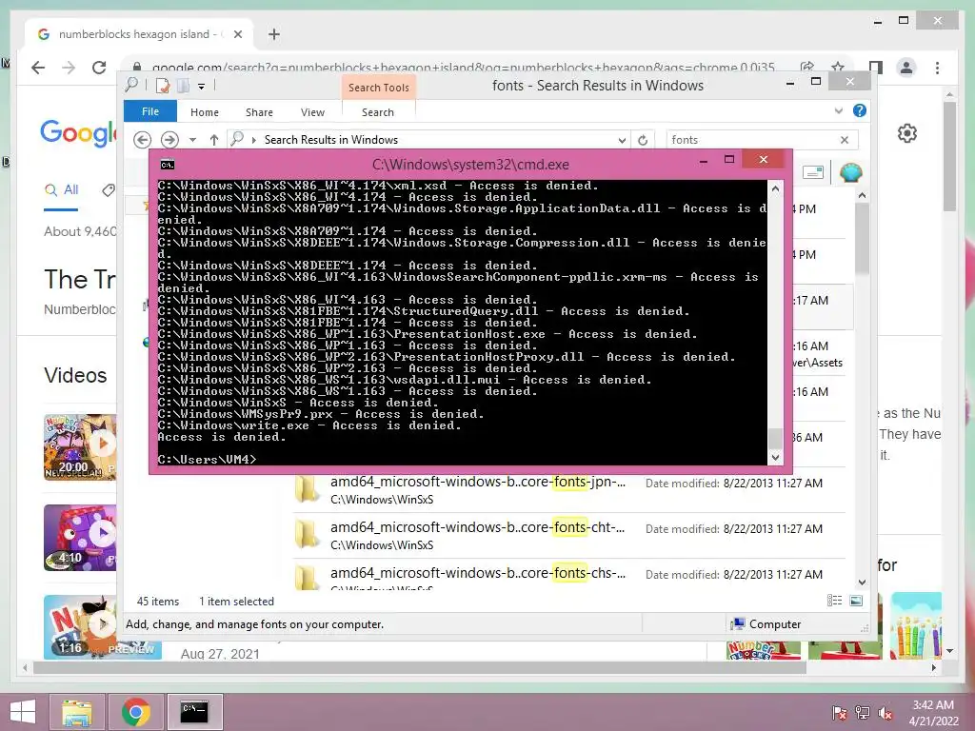Reload the Chrome page
Screen dimensions: 975x731
(x=99, y=68)
